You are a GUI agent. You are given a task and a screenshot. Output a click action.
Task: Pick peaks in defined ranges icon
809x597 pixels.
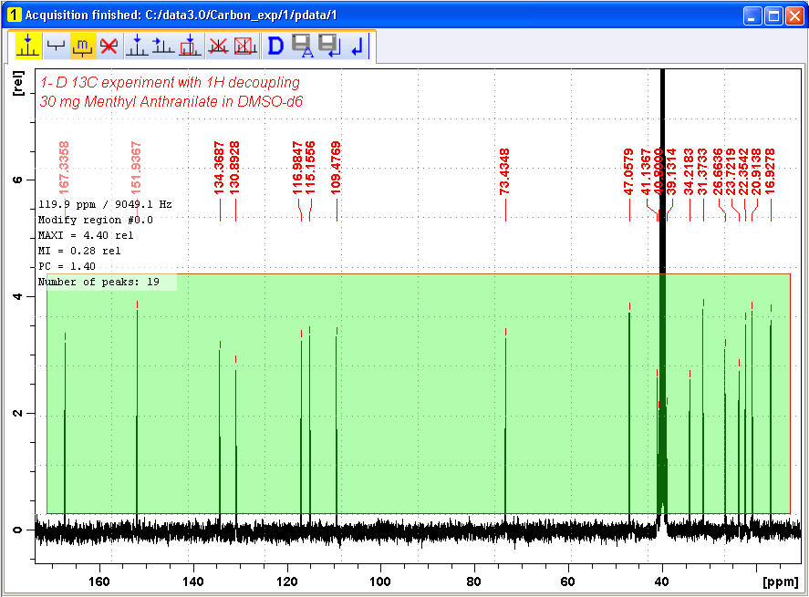click(190, 46)
